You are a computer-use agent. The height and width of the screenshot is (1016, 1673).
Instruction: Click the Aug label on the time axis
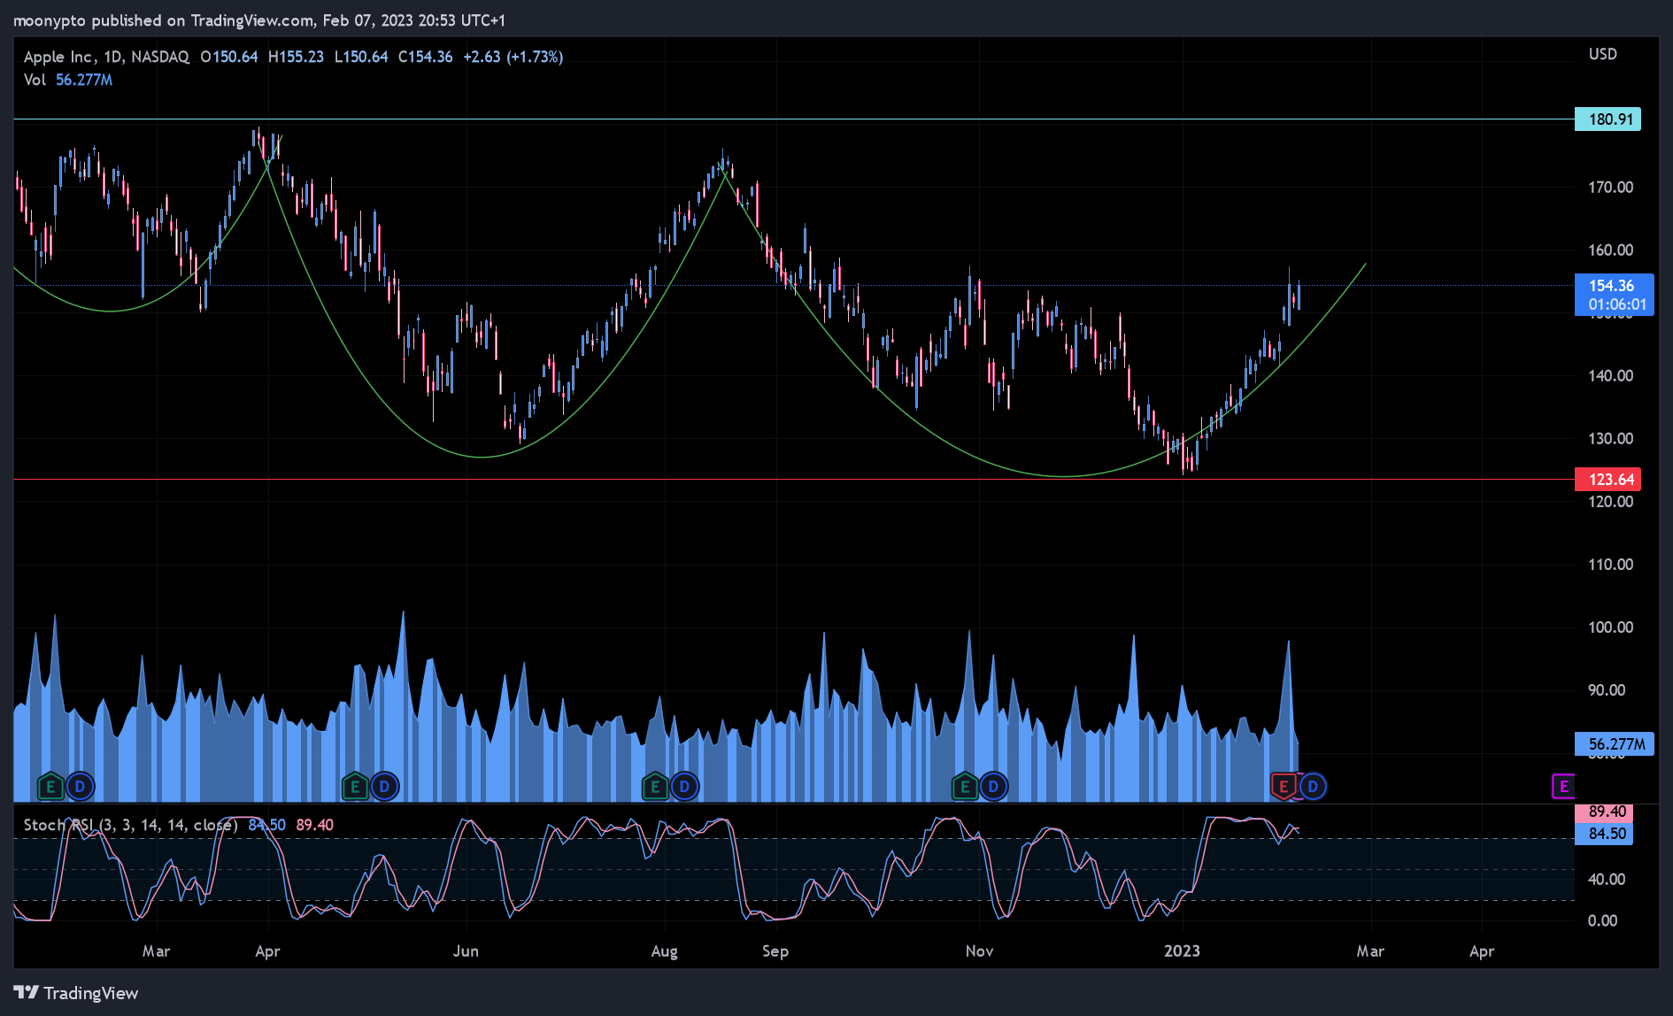pos(664,951)
